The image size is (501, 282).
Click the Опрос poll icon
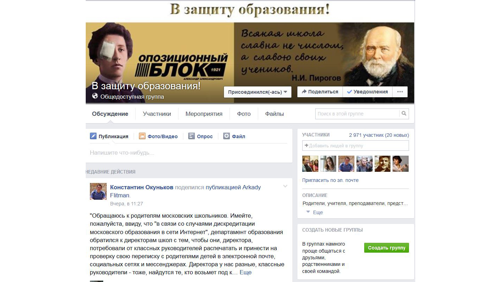pos(191,136)
